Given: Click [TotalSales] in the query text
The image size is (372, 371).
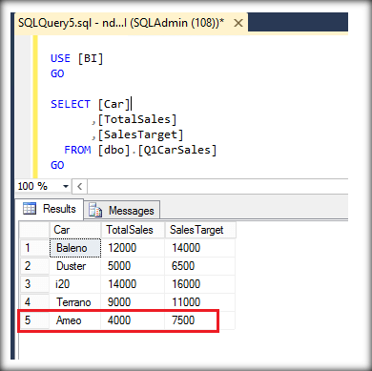Looking at the screenshot, I should click(137, 119).
